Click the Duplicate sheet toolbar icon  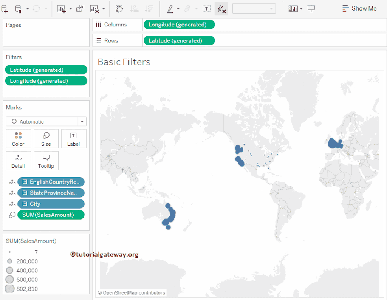(80, 9)
